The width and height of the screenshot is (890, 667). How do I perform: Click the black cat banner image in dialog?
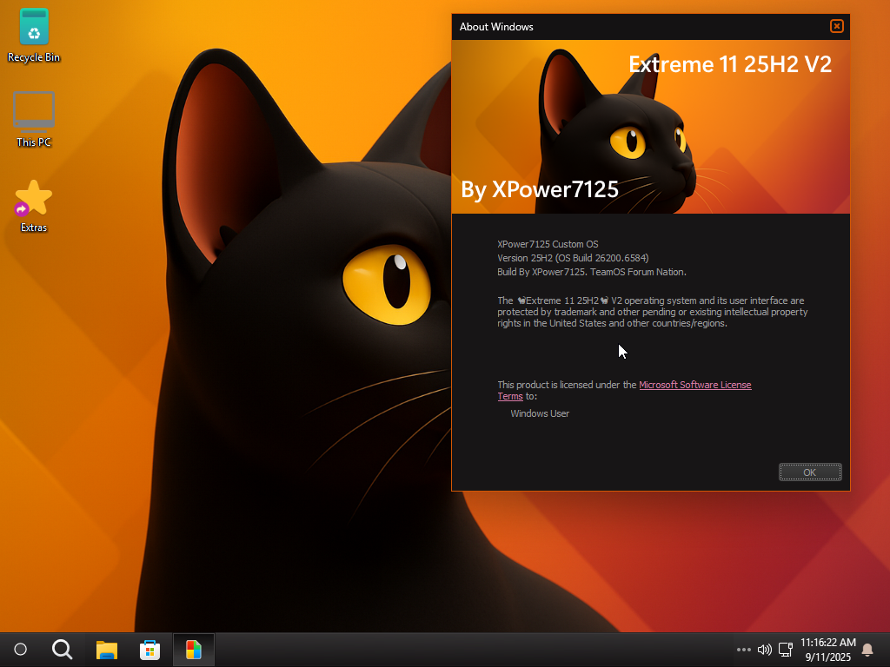(x=650, y=127)
